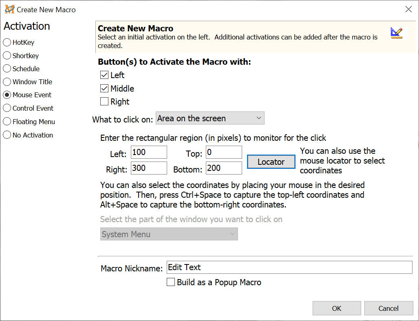Open the 'What to click on' dropdown
Image resolution: width=419 pixels, height=321 pixels.
210,118
